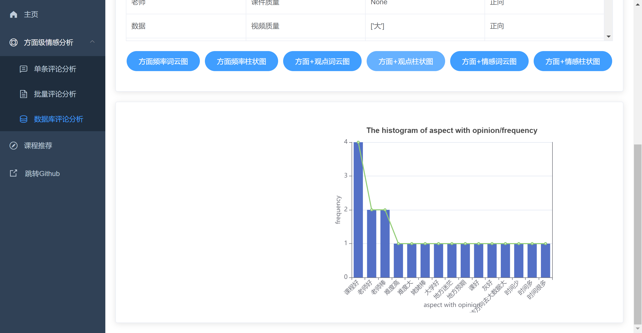
Task: Open 课程推荐 menu item
Action: (x=38, y=145)
